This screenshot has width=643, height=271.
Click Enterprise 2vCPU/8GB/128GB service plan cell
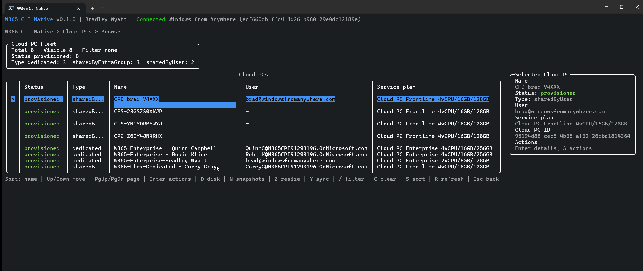pos(433,161)
